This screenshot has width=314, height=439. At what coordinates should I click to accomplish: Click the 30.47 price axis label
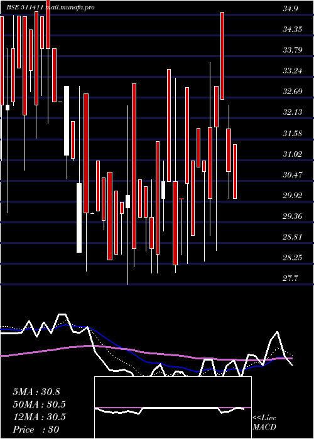pyautogui.click(x=293, y=175)
